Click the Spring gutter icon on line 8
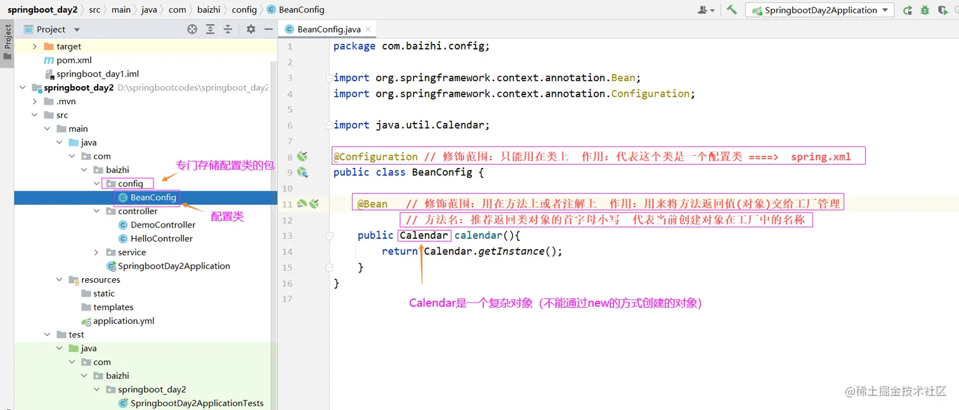This screenshot has height=410, width=959. [303, 156]
